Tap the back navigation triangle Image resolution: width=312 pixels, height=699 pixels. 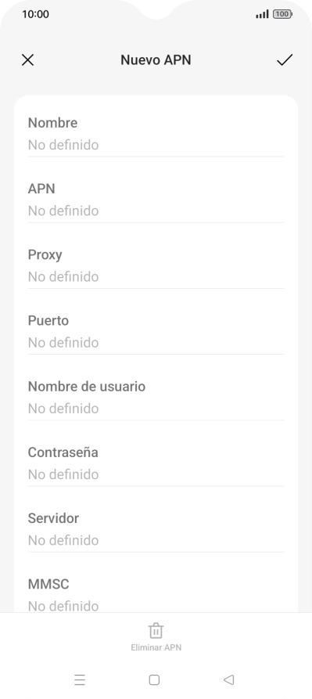pyautogui.click(x=229, y=680)
